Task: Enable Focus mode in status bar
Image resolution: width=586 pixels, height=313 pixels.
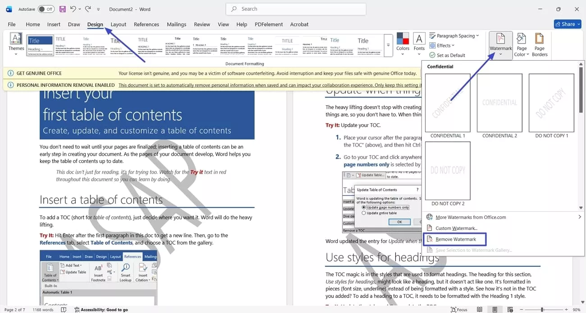Action: point(459,309)
